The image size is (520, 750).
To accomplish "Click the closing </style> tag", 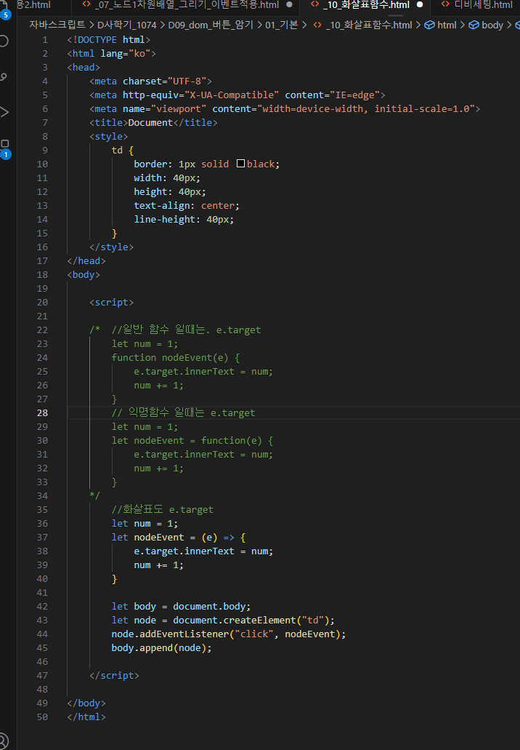I will [x=112, y=247].
